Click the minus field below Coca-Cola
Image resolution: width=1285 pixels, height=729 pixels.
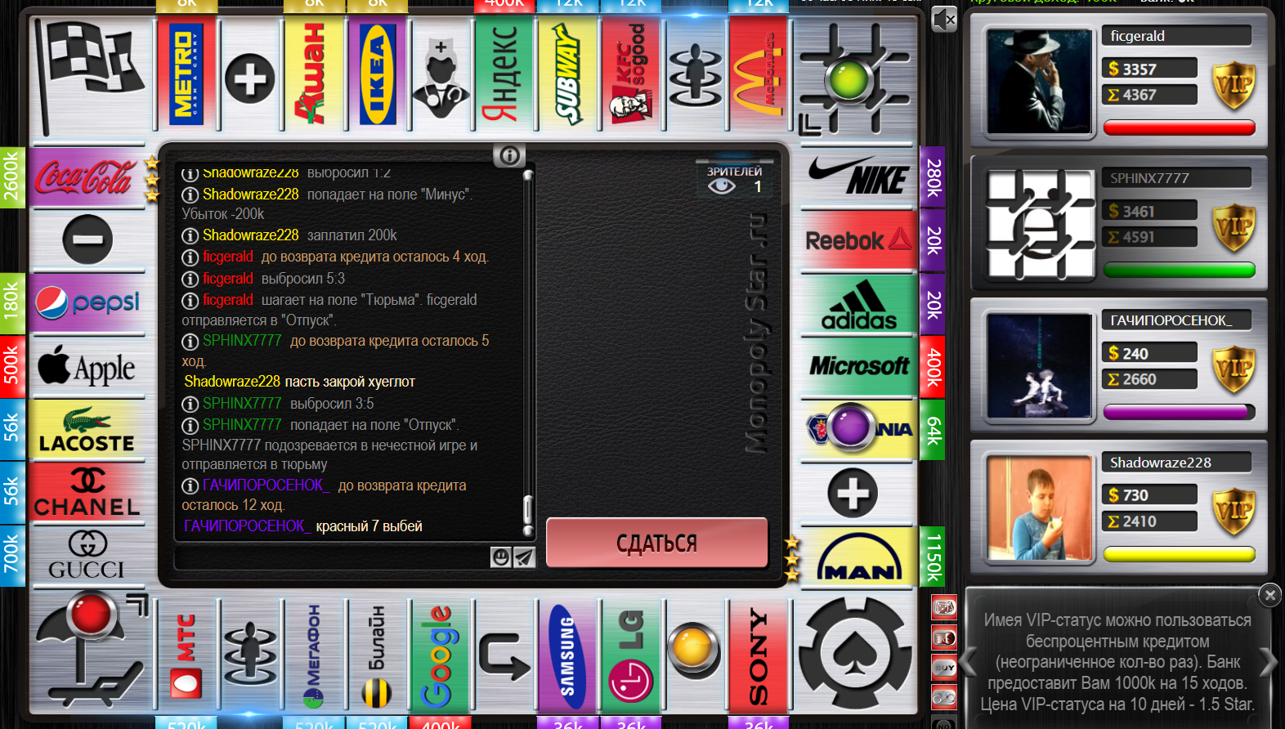[x=87, y=239]
